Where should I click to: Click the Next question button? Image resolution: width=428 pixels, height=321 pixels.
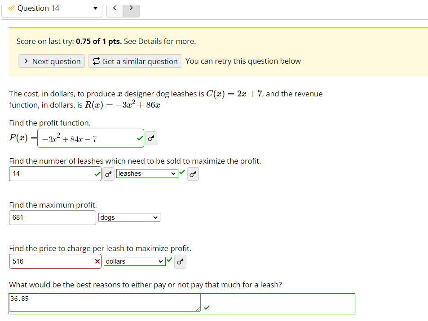[x=51, y=61]
